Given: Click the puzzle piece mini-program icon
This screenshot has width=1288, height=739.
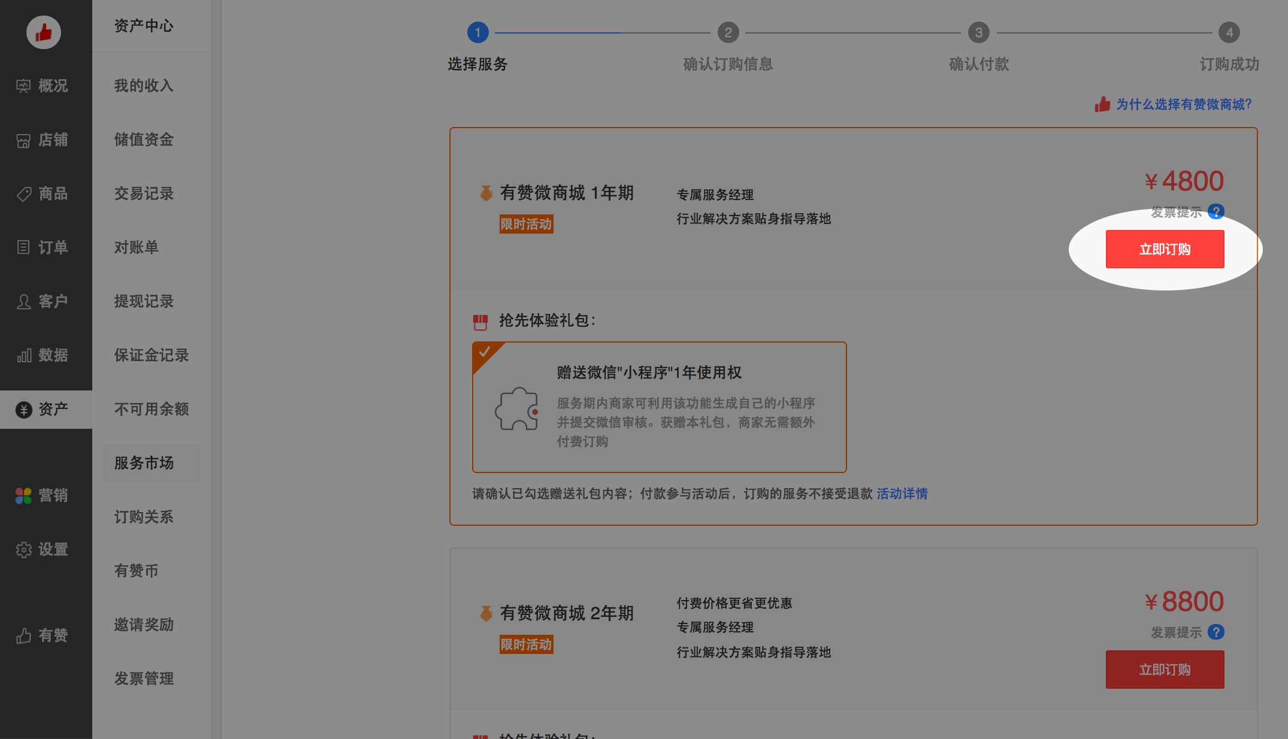Looking at the screenshot, I should [x=517, y=409].
